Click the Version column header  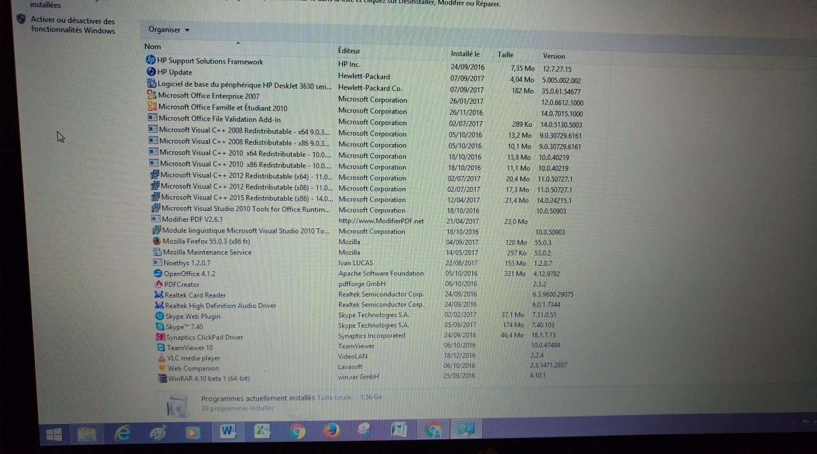553,56
